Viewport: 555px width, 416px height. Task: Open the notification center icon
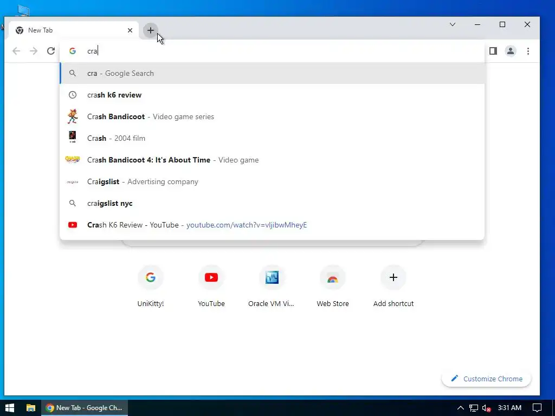coord(537,408)
